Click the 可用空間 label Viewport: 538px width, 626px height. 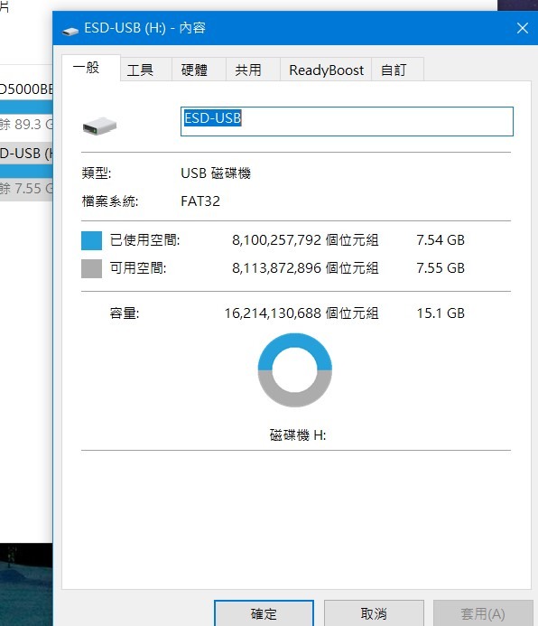pos(138,268)
